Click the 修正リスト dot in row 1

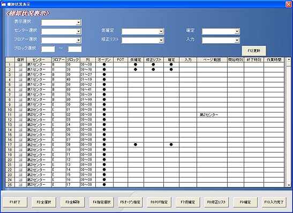pos(153,65)
